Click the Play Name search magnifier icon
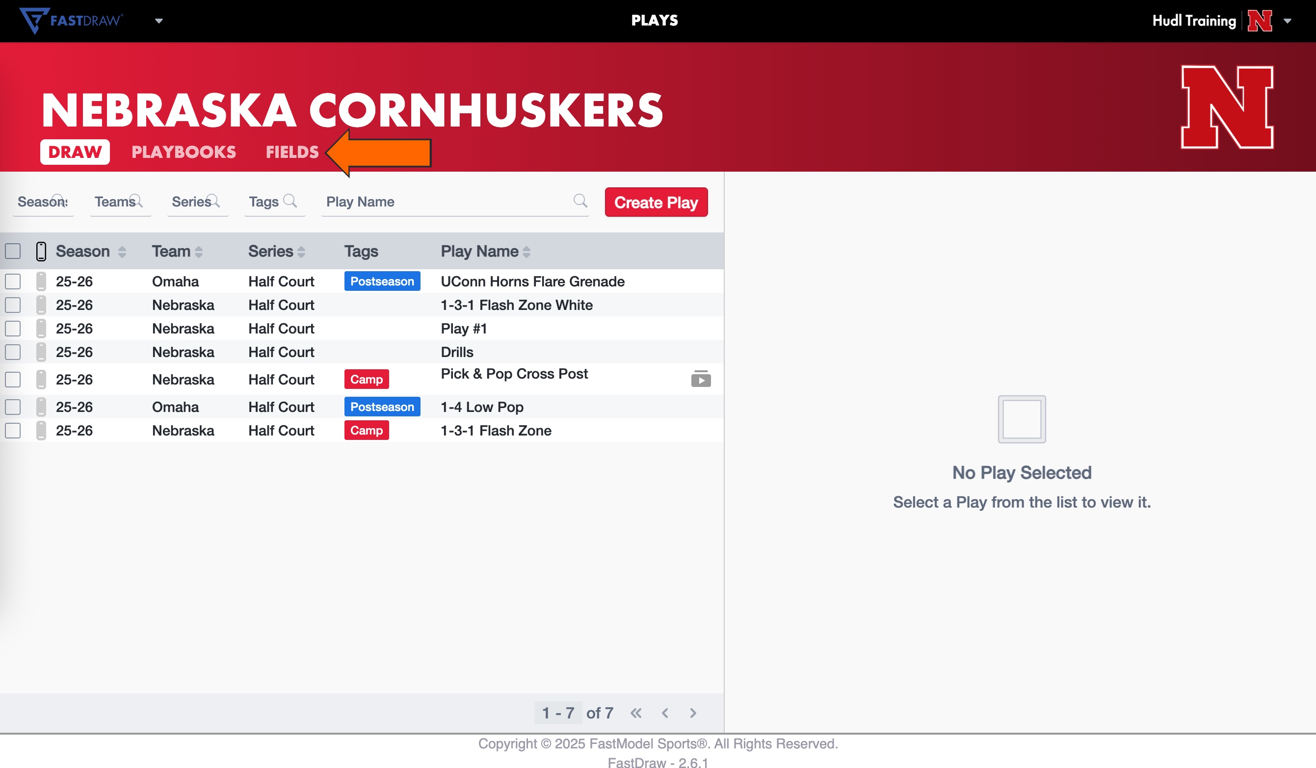Image resolution: width=1316 pixels, height=768 pixels. tap(580, 201)
